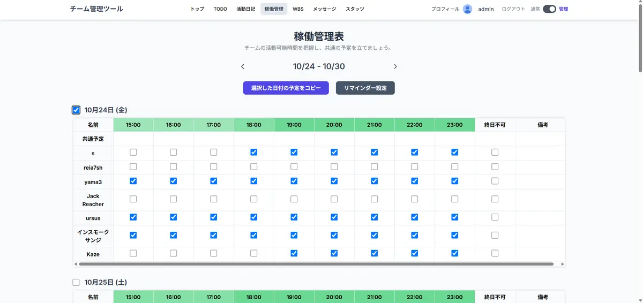Image resolution: width=643 pixels, height=303 pixels.
Task: Uncheck yama3's 15:00 availability
Action: 133,181
